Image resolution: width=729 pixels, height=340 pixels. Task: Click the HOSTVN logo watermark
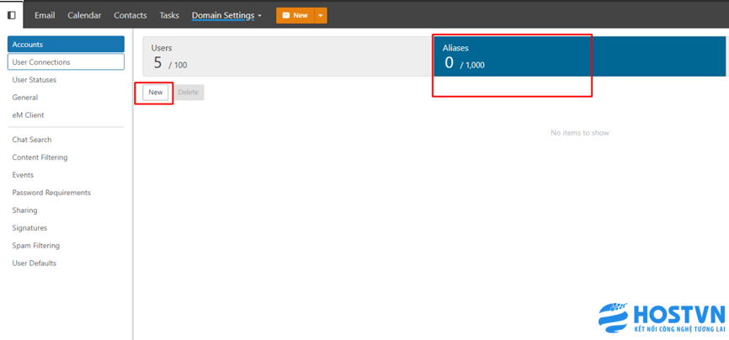click(x=662, y=316)
